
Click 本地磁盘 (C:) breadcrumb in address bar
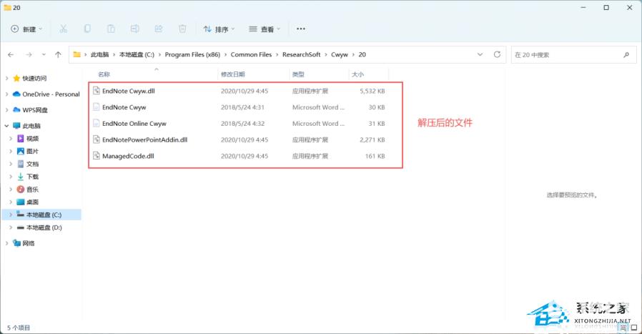pos(137,54)
